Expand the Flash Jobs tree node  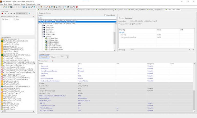point(42,26)
